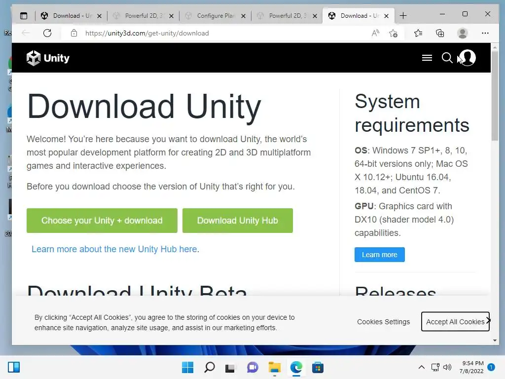Image resolution: width=505 pixels, height=379 pixels.
Task: Click Learn more under System requirements
Action: [379, 255]
